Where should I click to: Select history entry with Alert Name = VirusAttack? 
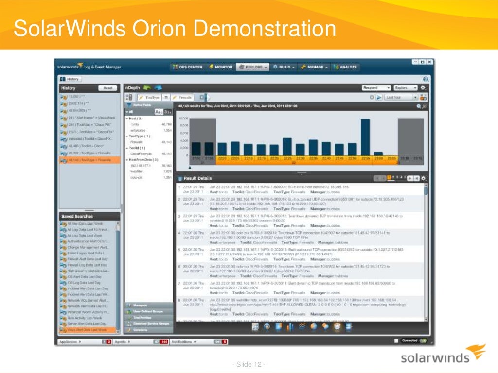tap(90, 118)
